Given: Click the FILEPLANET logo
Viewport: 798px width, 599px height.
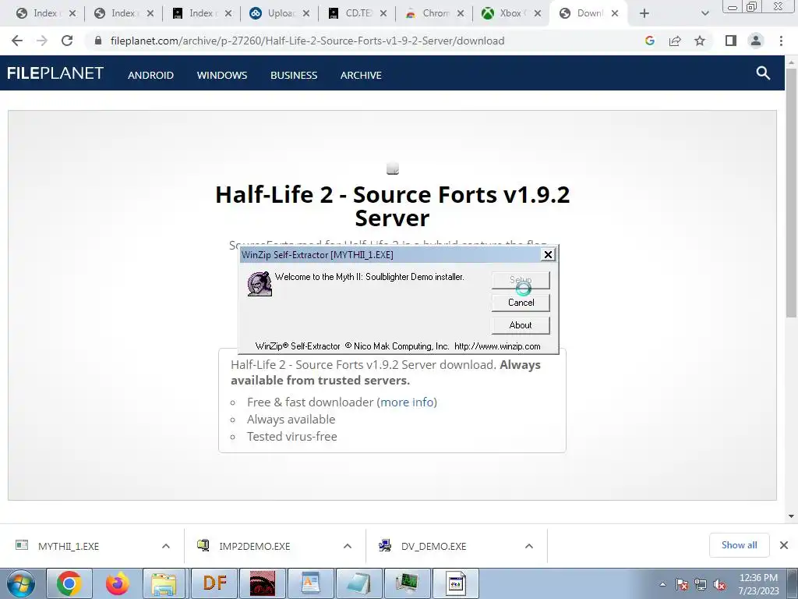Looking at the screenshot, I should tap(55, 73).
